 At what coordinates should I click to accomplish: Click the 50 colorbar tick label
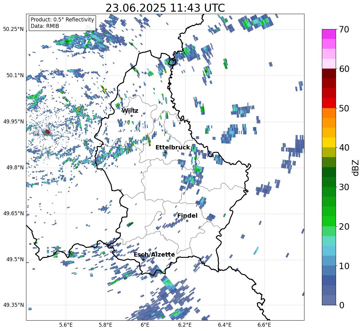click(x=344, y=108)
